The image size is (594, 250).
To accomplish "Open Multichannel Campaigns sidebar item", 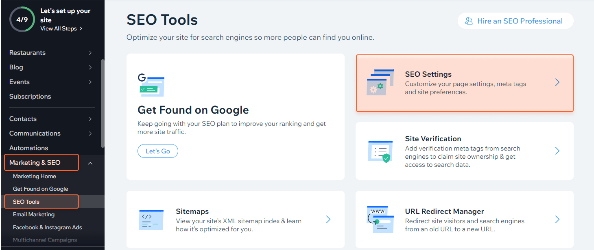I will (x=45, y=240).
